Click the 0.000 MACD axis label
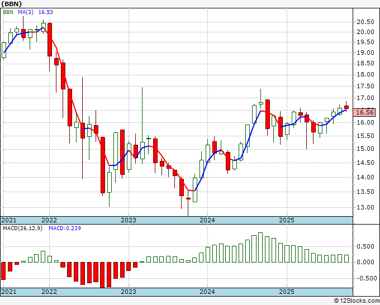380x305 pixels. coord(365,262)
